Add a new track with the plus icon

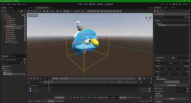click(x=29, y=82)
